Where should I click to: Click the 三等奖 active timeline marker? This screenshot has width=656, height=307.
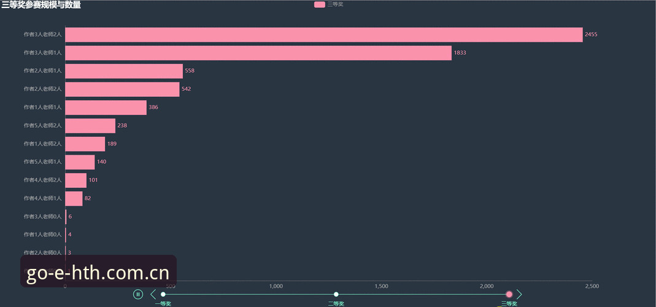point(509,295)
